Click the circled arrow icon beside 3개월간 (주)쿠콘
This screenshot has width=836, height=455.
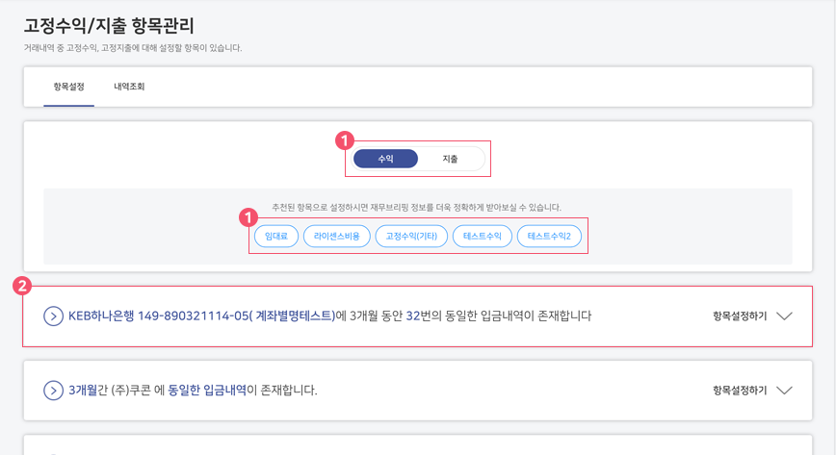(x=53, y=391)
